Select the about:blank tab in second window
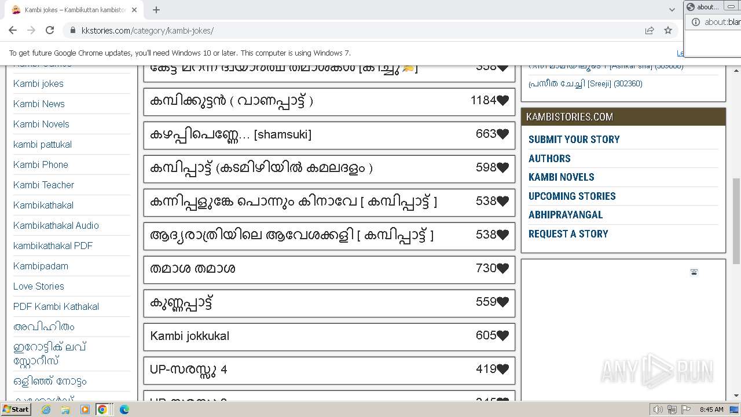Viewport: 741px width, 417px height. point(703,7)
